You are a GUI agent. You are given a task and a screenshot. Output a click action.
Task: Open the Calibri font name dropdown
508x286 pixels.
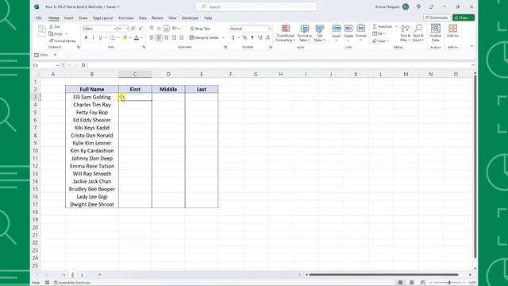coord(114,29)
